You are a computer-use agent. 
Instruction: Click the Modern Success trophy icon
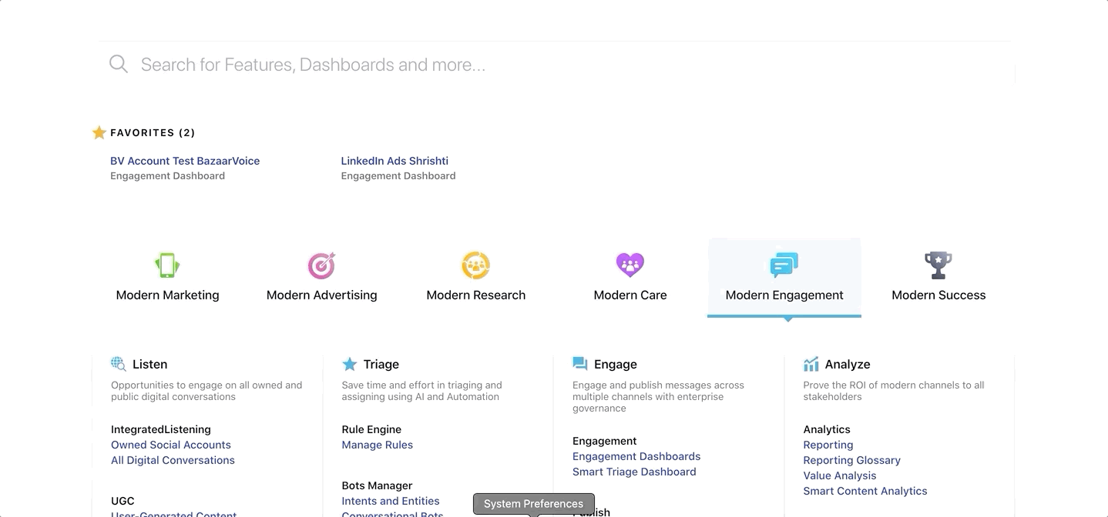pos(938,265)
